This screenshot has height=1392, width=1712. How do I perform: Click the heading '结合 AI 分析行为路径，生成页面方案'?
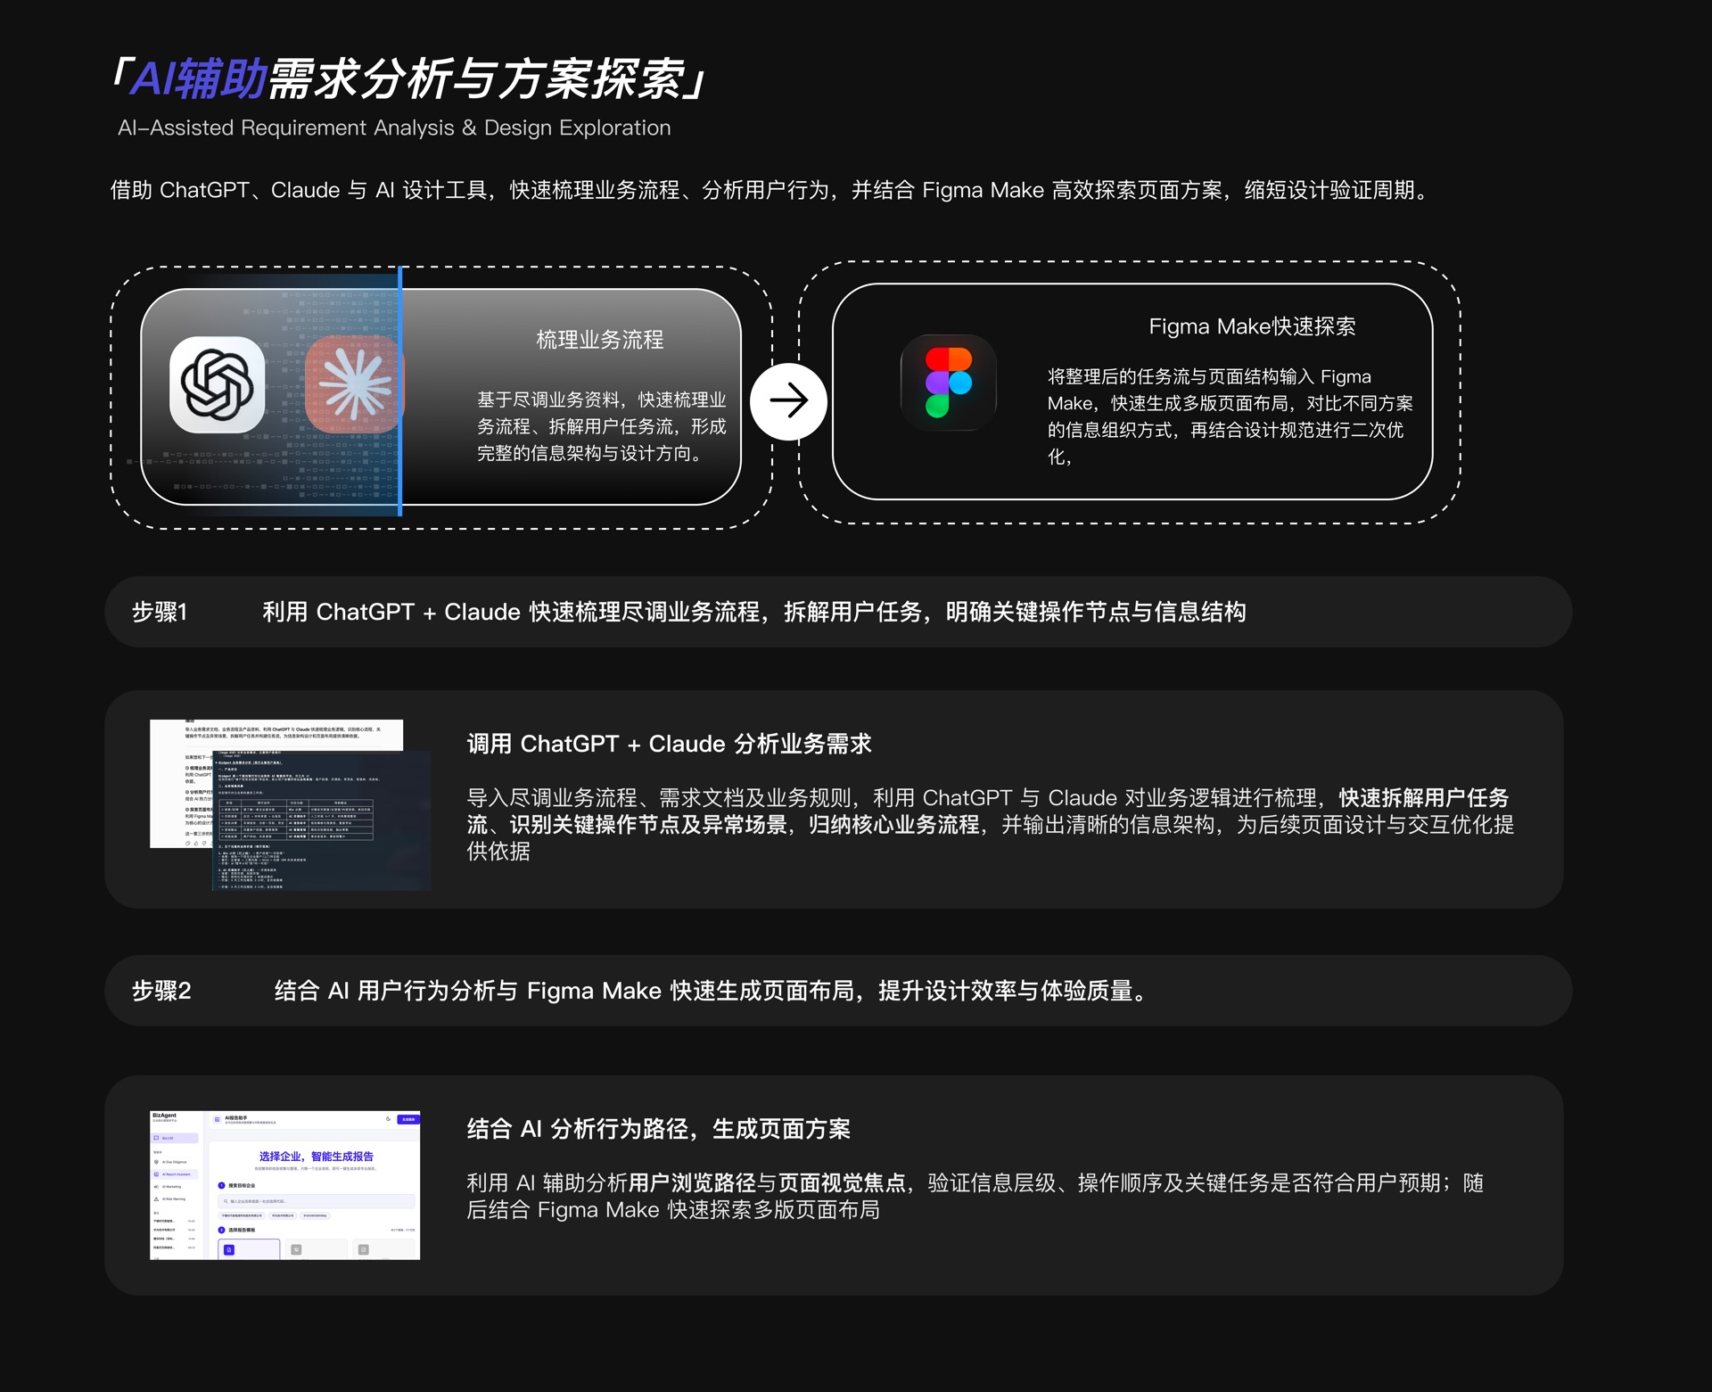coord(659,1129)
